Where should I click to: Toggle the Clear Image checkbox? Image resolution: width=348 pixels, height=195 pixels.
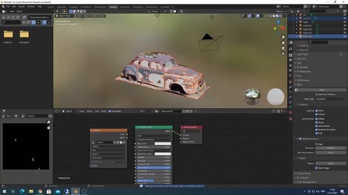point(316,168)
